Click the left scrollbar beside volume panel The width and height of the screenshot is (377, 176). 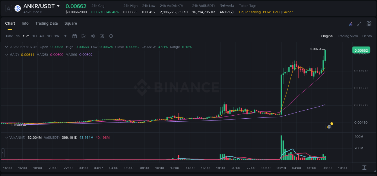click(2, 153)
